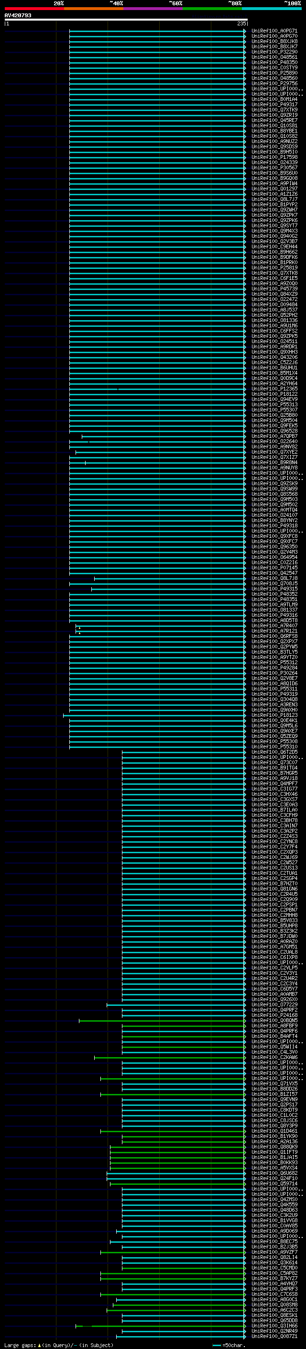The height and width of the screenshot is (1349, 306).
Task: Select the UniRef100_Q73C07 label
Action: (x=274, y=762)
